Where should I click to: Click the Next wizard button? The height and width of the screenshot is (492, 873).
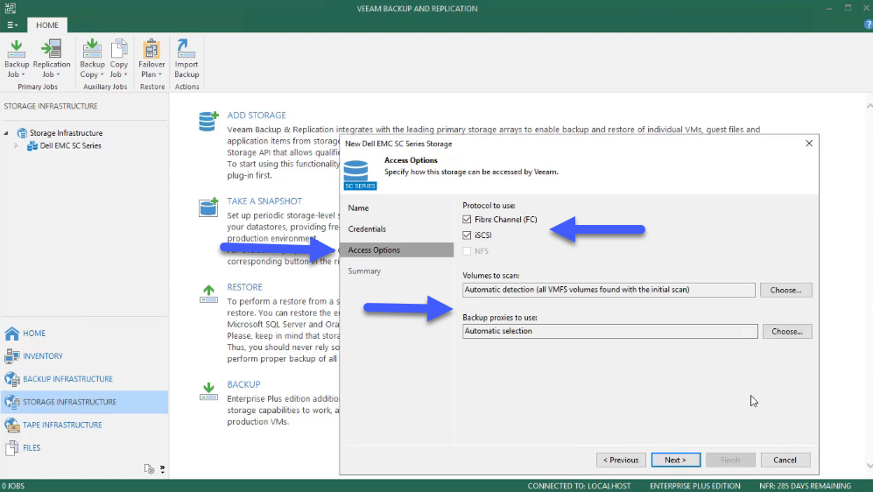pyautogui.click(x=675, y=460)
